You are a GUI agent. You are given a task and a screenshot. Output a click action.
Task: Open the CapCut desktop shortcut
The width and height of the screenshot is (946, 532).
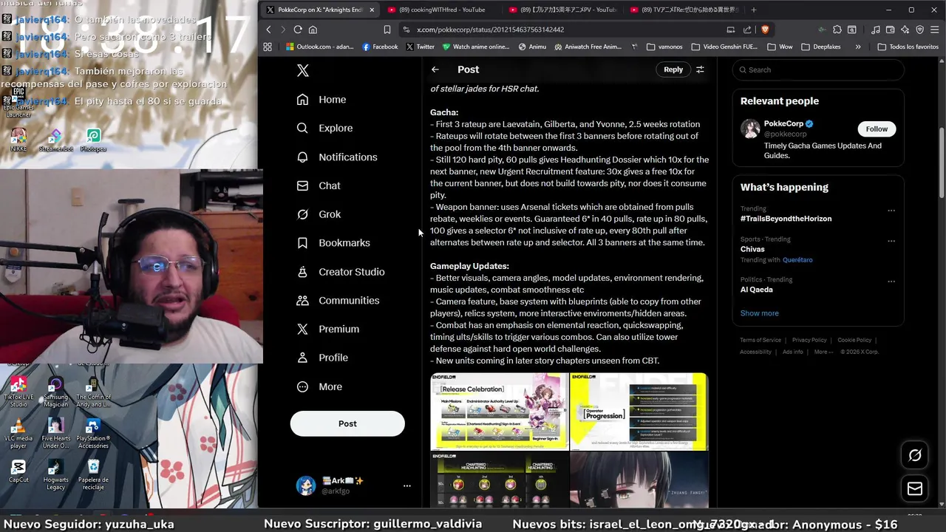[x=18, y=471]
